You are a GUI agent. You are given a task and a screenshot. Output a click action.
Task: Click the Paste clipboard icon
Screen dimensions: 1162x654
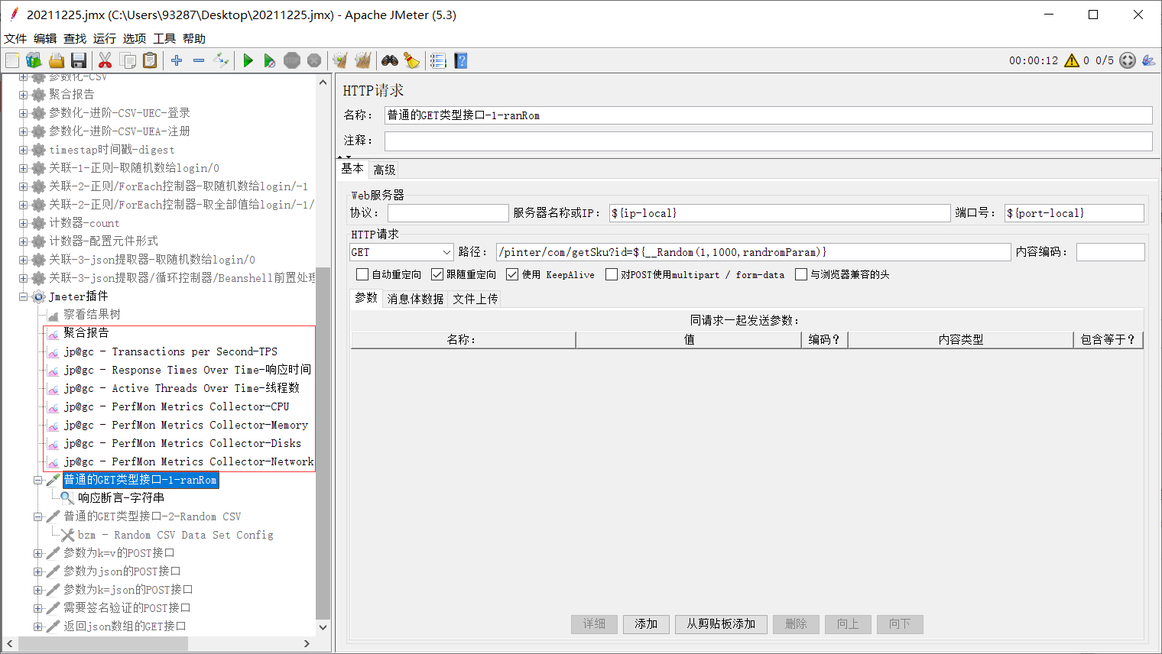150,60
